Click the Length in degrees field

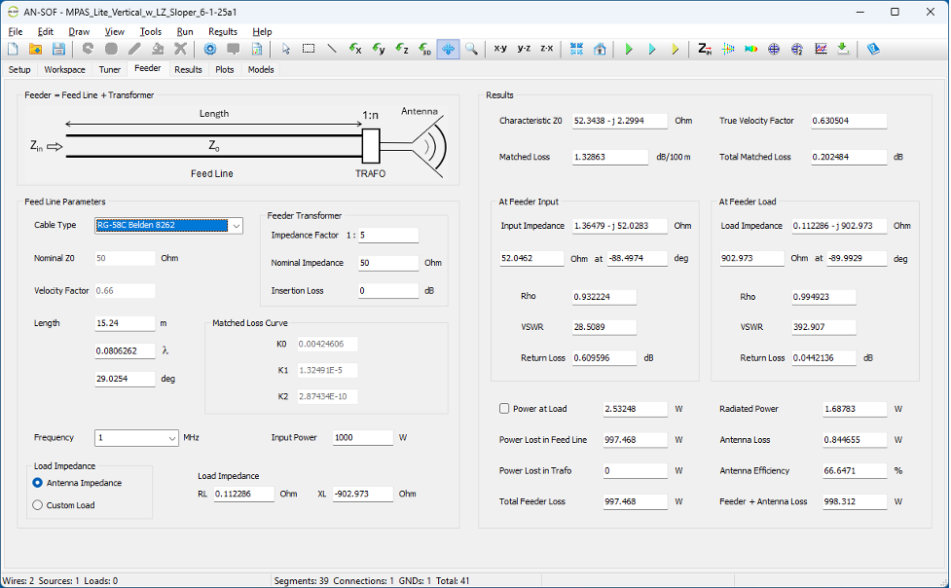coord(125,380)
